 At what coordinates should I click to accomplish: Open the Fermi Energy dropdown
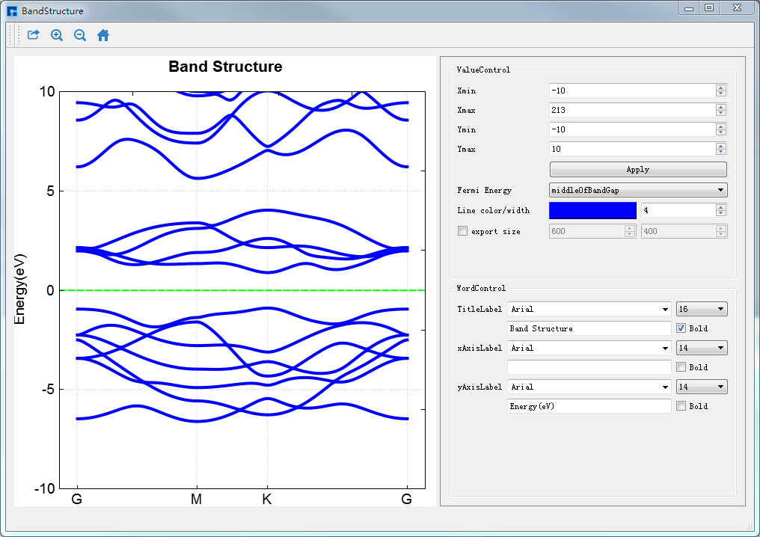pos(637,191)
